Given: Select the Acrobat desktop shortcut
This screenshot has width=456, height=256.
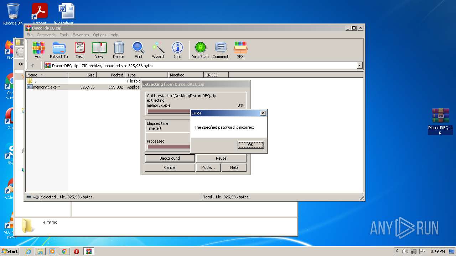Looking at the screenshot, I should (40, 14).
